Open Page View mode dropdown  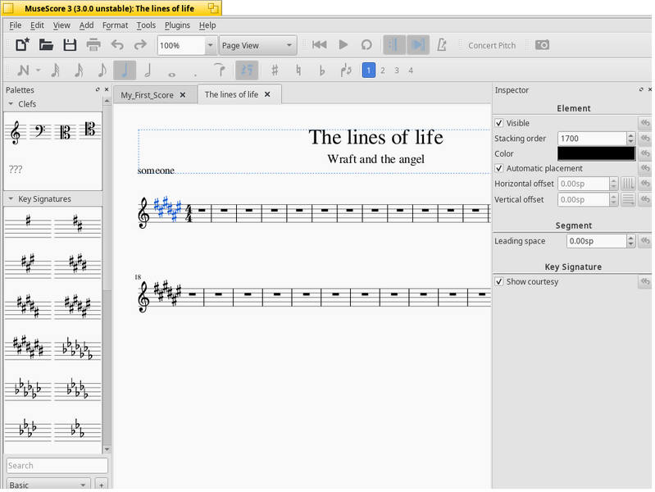tap(257, 45)
